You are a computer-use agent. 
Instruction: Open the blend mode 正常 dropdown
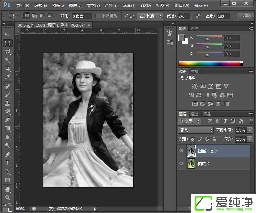(x=196, y=130)
